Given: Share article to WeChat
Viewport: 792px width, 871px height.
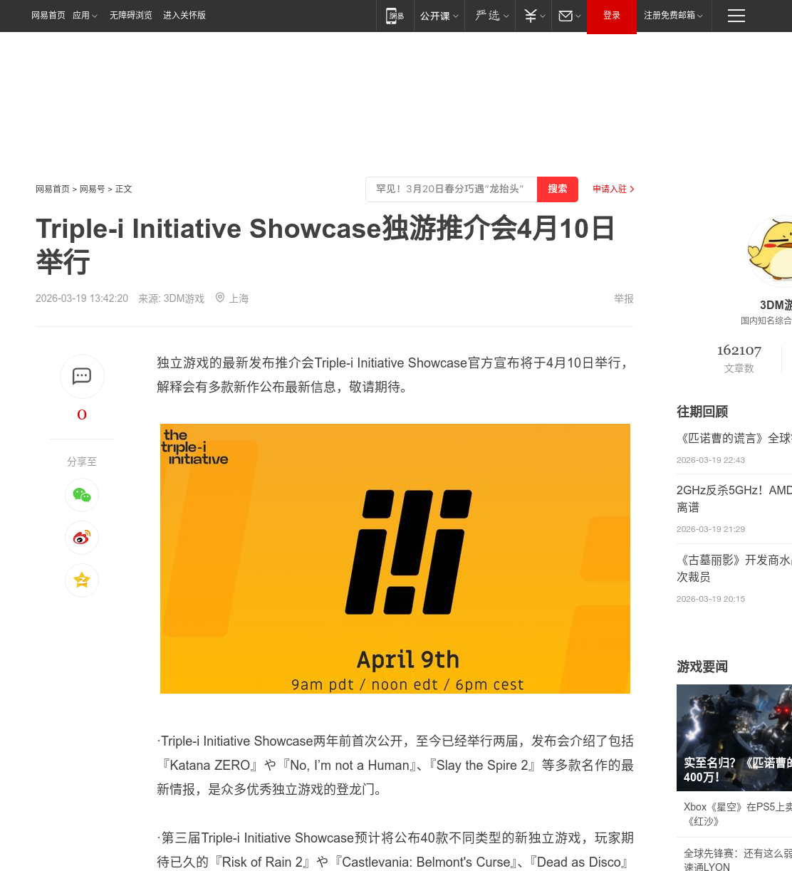Looking at the screenshot, I should pos(82,495).
